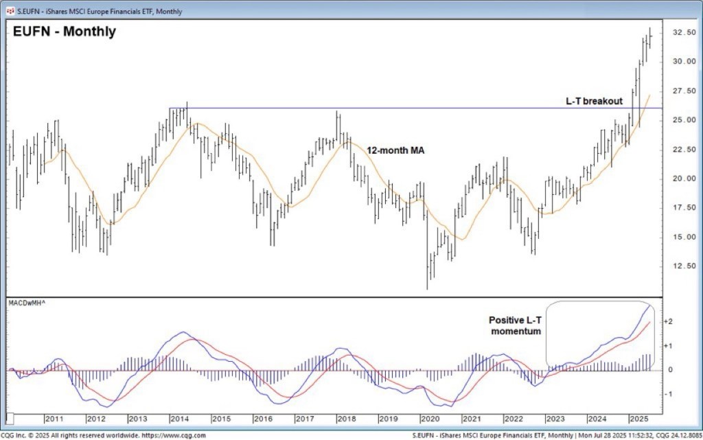
Task: Click the 2014 marker on time axis
Action: click(x=179, y=419)
